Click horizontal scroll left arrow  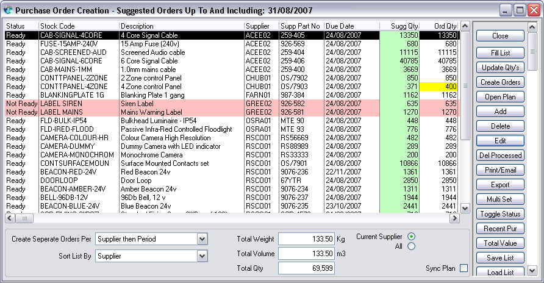10,218
